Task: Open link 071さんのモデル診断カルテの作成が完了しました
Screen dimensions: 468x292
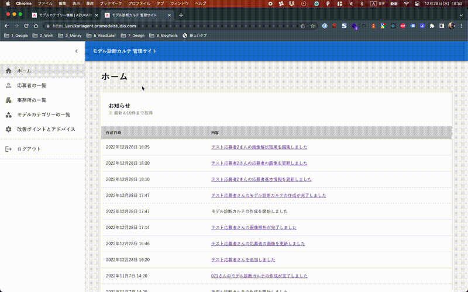Action: (x=259, y=276)
